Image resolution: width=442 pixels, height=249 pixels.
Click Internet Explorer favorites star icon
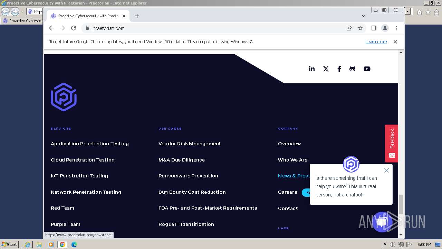point(428,12)
